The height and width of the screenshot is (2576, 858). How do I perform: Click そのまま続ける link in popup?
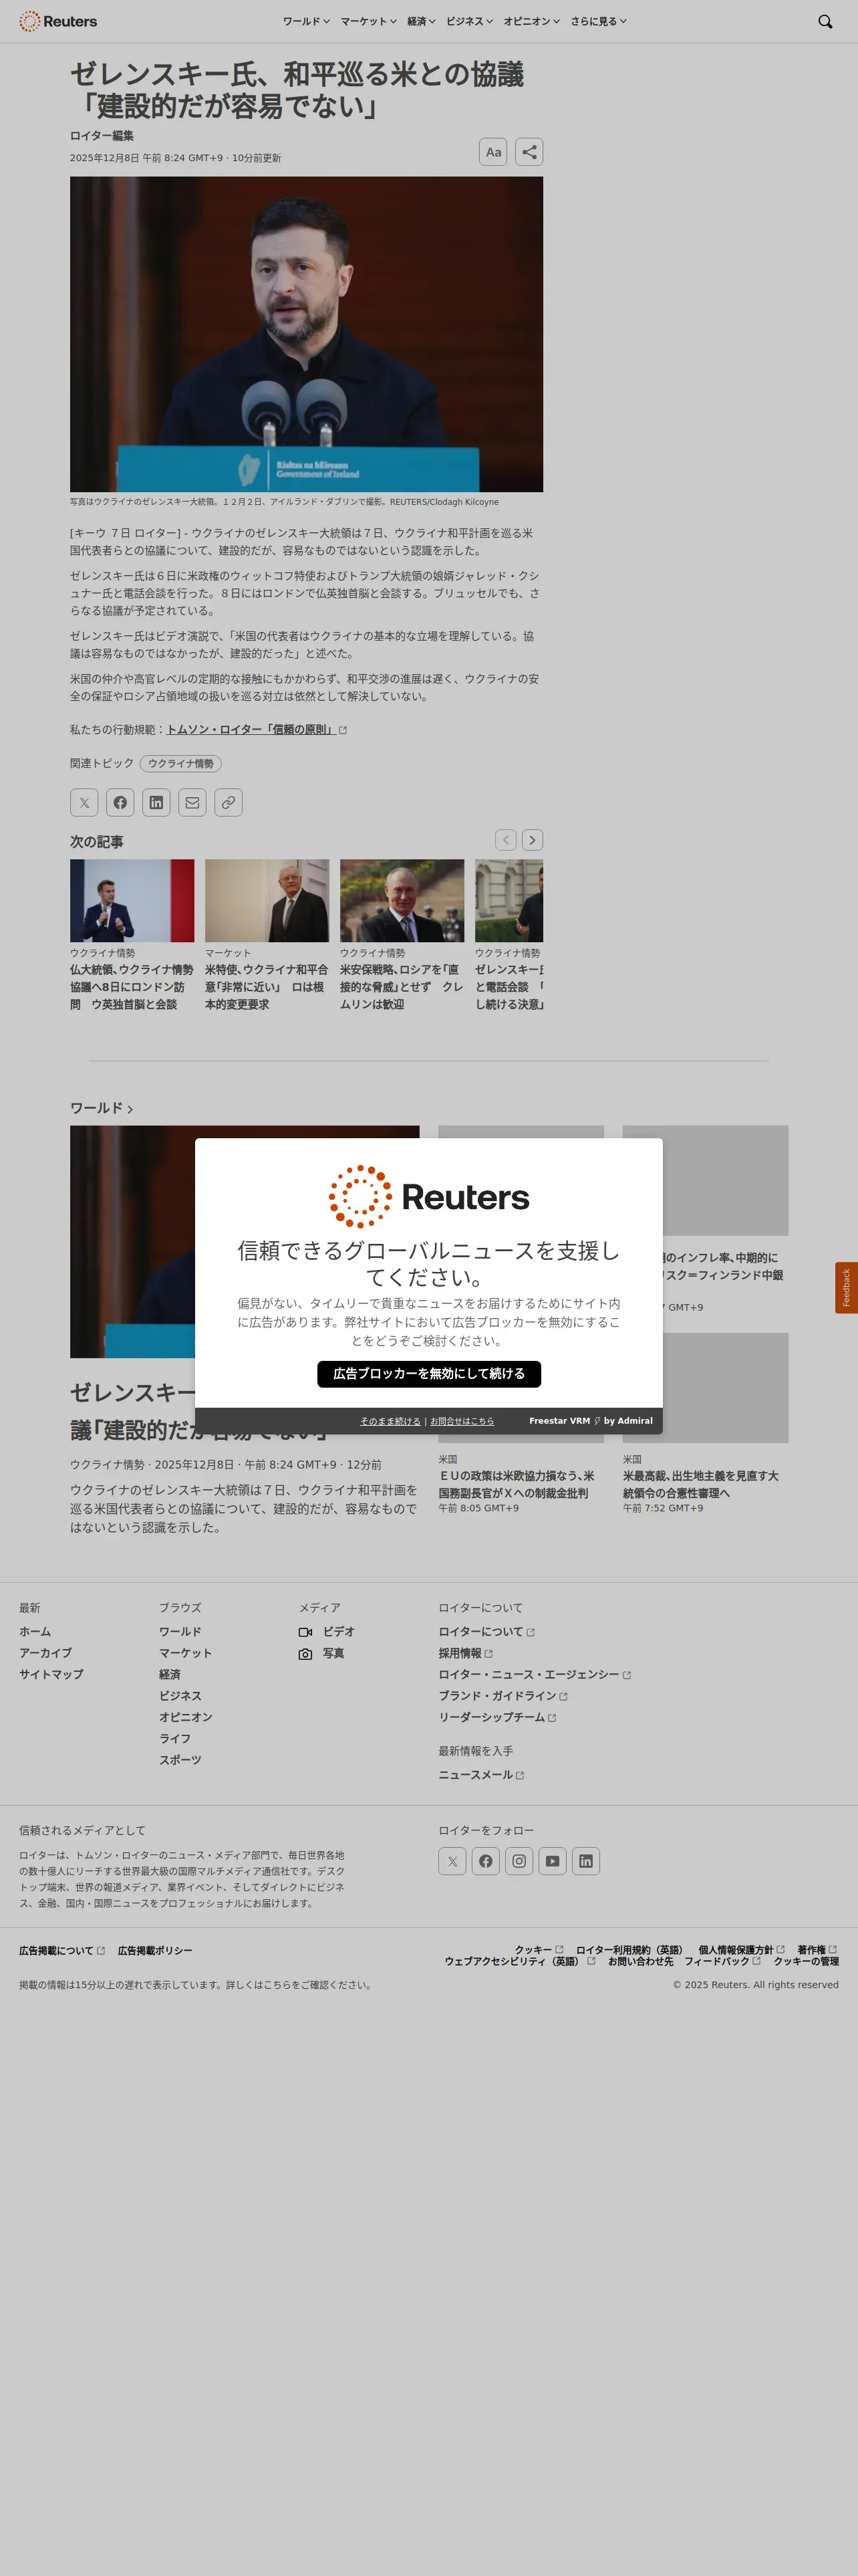390,1421
